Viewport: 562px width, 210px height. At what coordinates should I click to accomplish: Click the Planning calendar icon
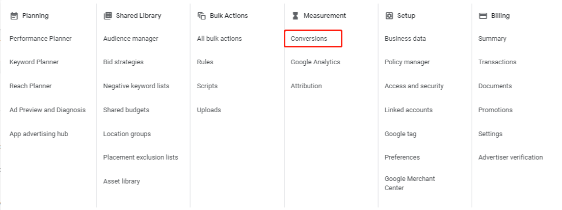click(14, 16)
